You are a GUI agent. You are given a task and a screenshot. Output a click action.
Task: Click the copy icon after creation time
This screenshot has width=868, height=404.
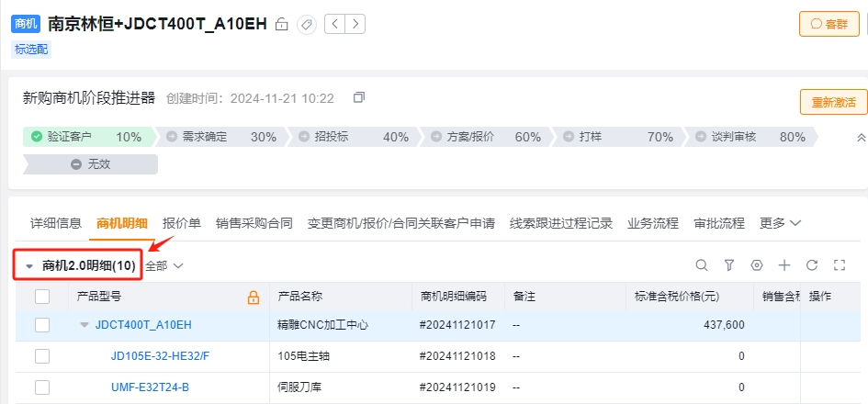359,98
